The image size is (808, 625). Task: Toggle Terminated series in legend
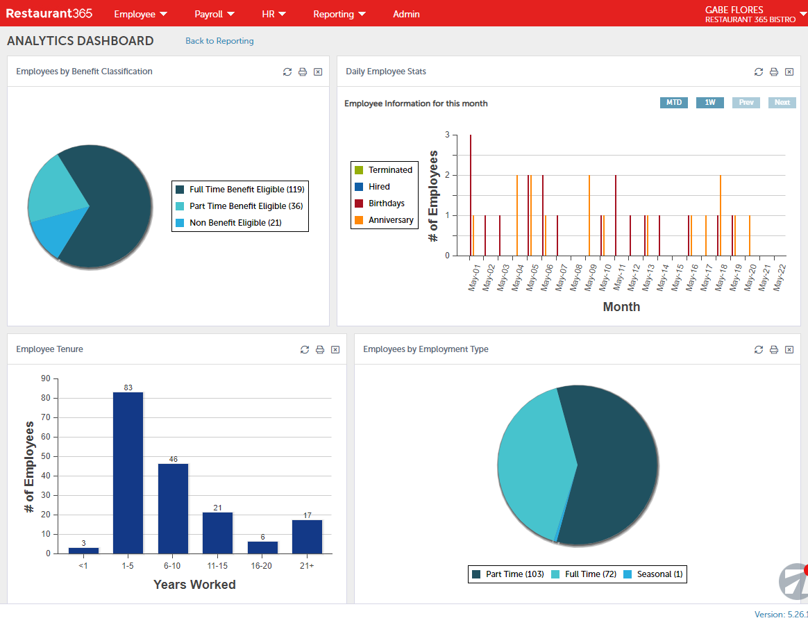[x=384, y=170]
